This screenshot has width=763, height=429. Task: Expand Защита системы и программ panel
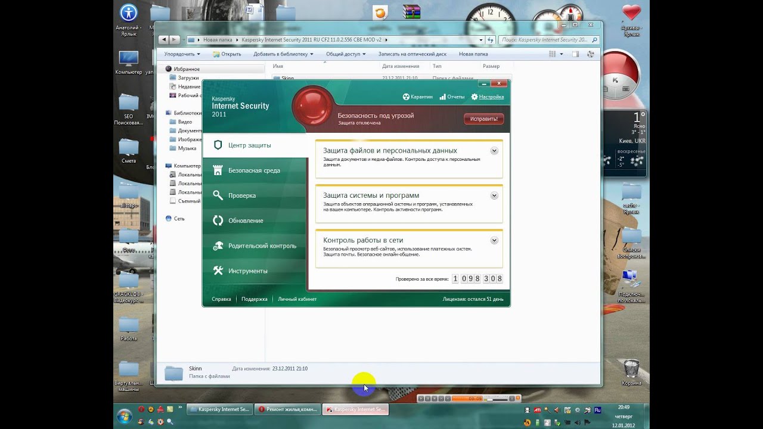coord(494,195)
